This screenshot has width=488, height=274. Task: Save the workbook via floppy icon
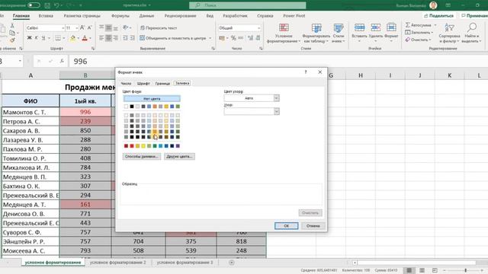(x=47, y=5)
